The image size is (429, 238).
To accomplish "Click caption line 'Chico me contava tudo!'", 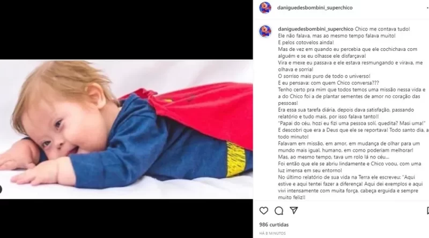I will 382,29.
